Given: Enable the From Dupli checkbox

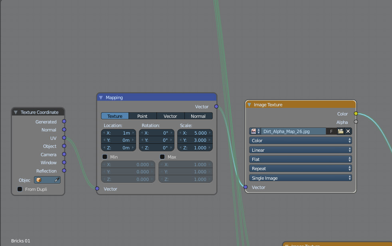Looking at the screenshot, I should click(x=20, y=189).
